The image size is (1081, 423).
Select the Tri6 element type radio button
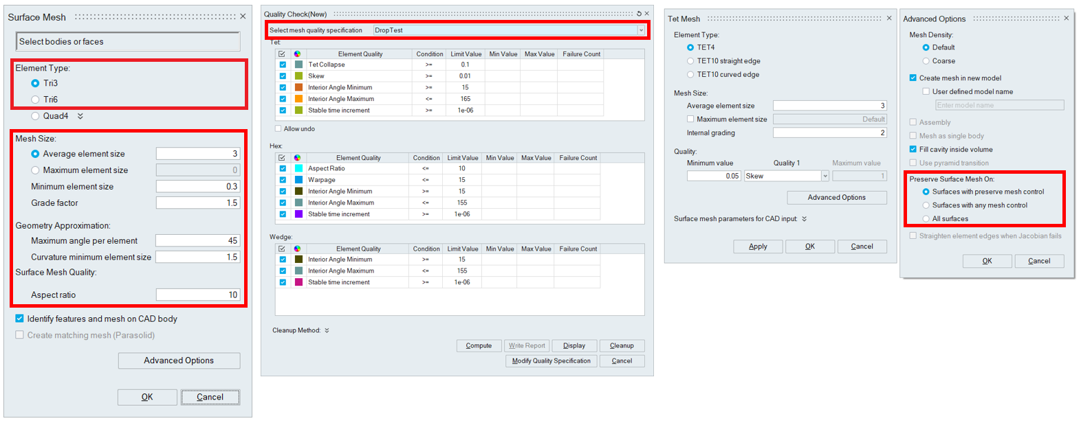pyautogui.click(x=35, y=100)
